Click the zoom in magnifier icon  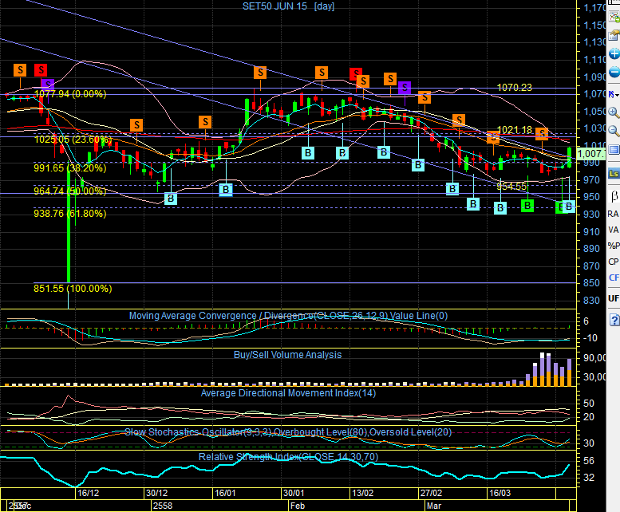click(614, 112)
